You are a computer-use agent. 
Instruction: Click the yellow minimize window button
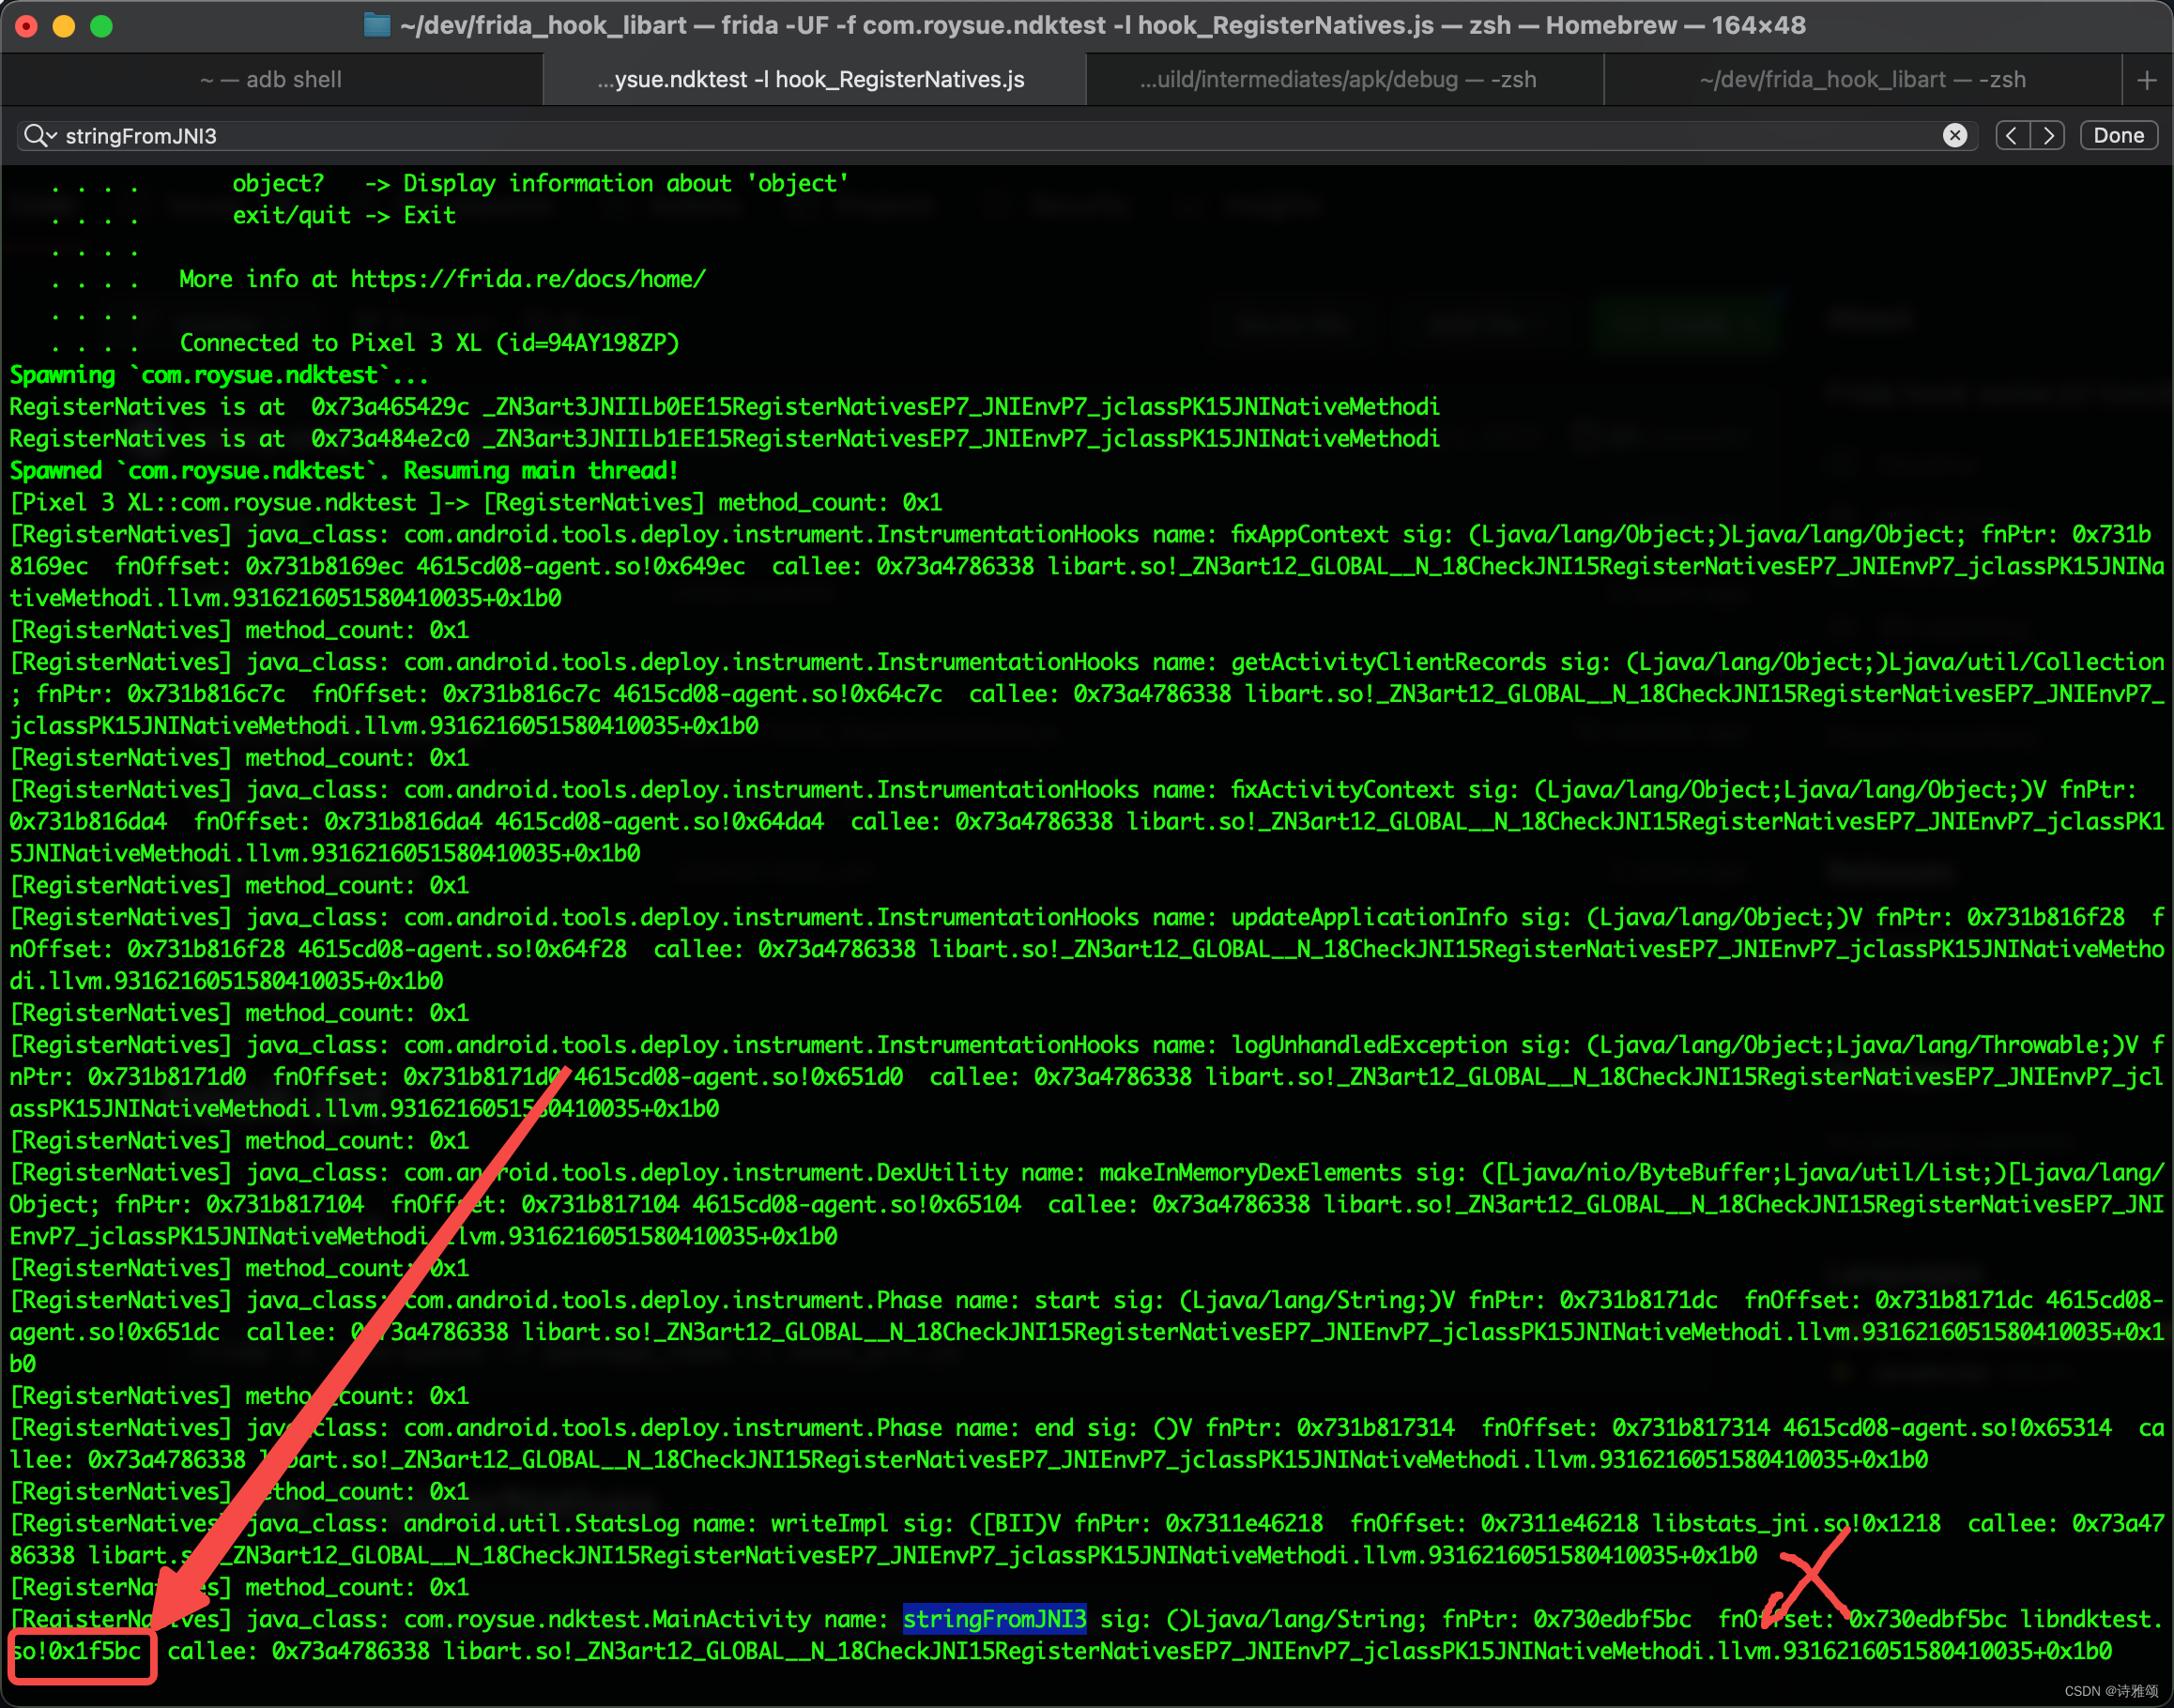64,26
